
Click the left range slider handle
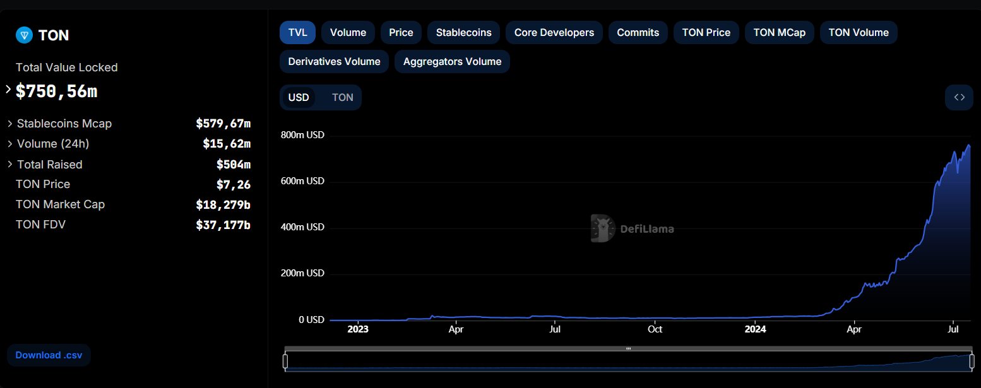point(285,362)
